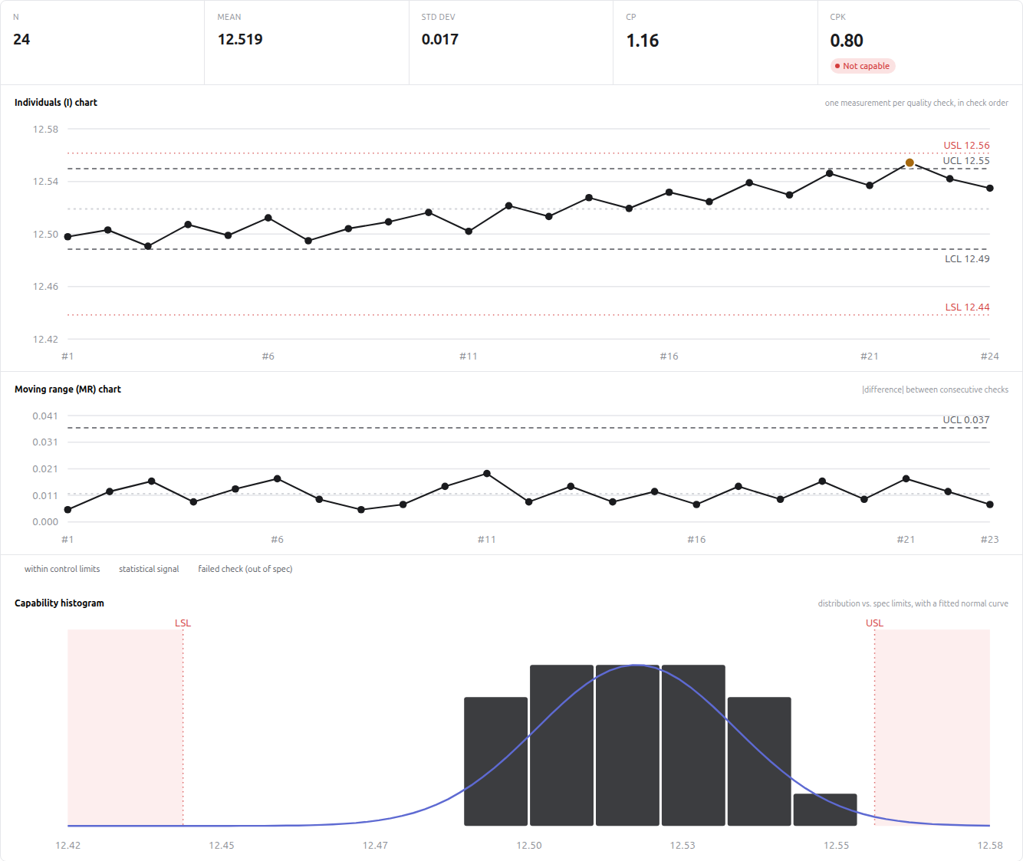This screenshot has height=861, width=1023.
Task: Select the LSL marker label above histogram
Action: (183, 623)
